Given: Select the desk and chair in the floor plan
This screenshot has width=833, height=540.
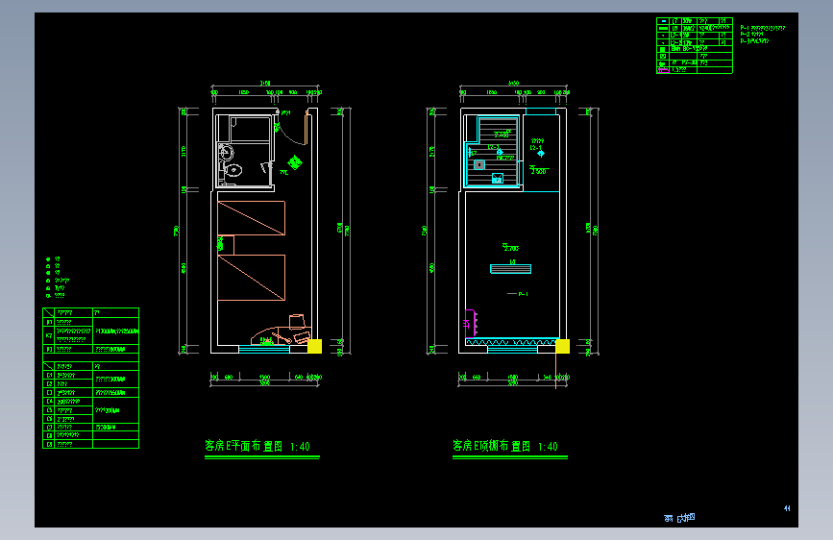Looking at the screenshot, I should coord(282,331).
